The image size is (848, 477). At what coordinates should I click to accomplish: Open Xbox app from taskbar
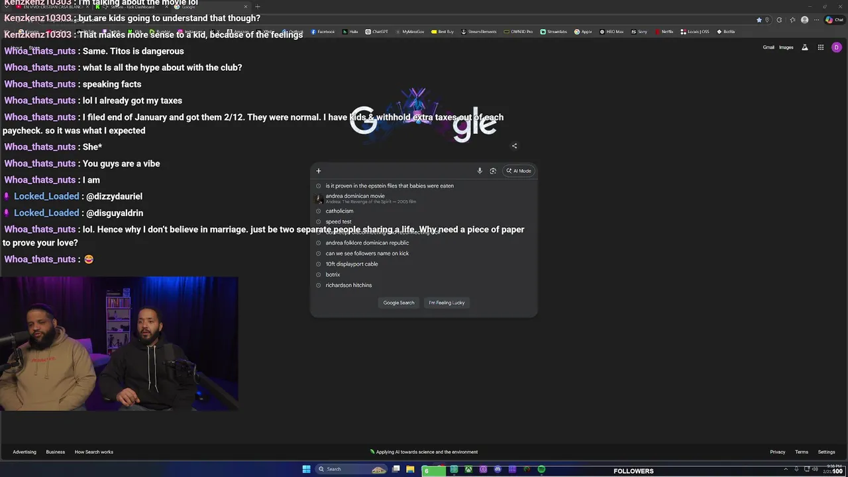(x=468, y=470)
